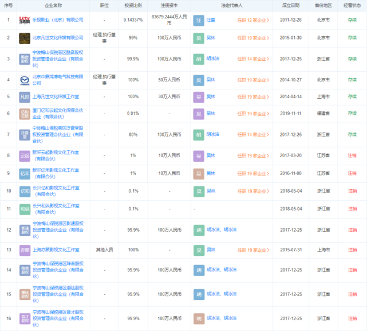The height and width of the screenshot is (331, 367).
Task: Click the 凡世 logo for 上海凡世文化传媒工作室
Action: [x=25, y=96]
